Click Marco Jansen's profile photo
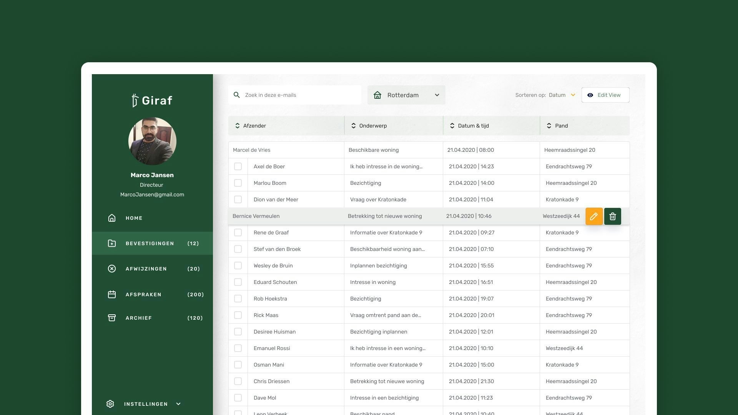This screenshot has height=415, width=738. [152, 141]
